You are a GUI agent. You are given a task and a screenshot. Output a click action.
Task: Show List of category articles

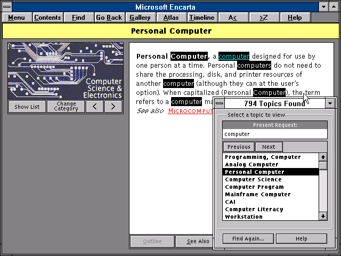(27, 107)
